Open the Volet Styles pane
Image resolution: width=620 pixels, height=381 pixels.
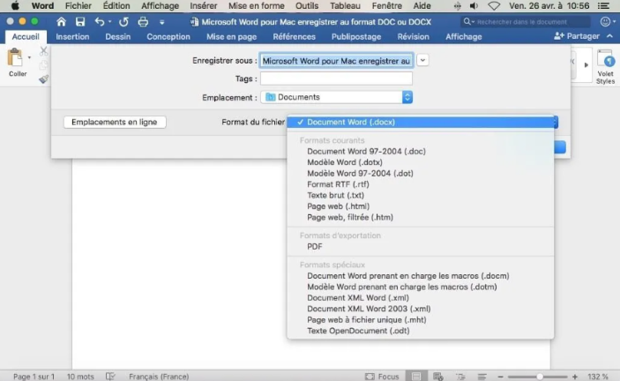pos(605,65)
